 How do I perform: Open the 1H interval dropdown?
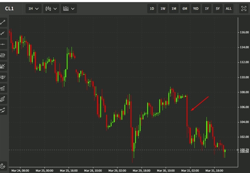[34, 9]
